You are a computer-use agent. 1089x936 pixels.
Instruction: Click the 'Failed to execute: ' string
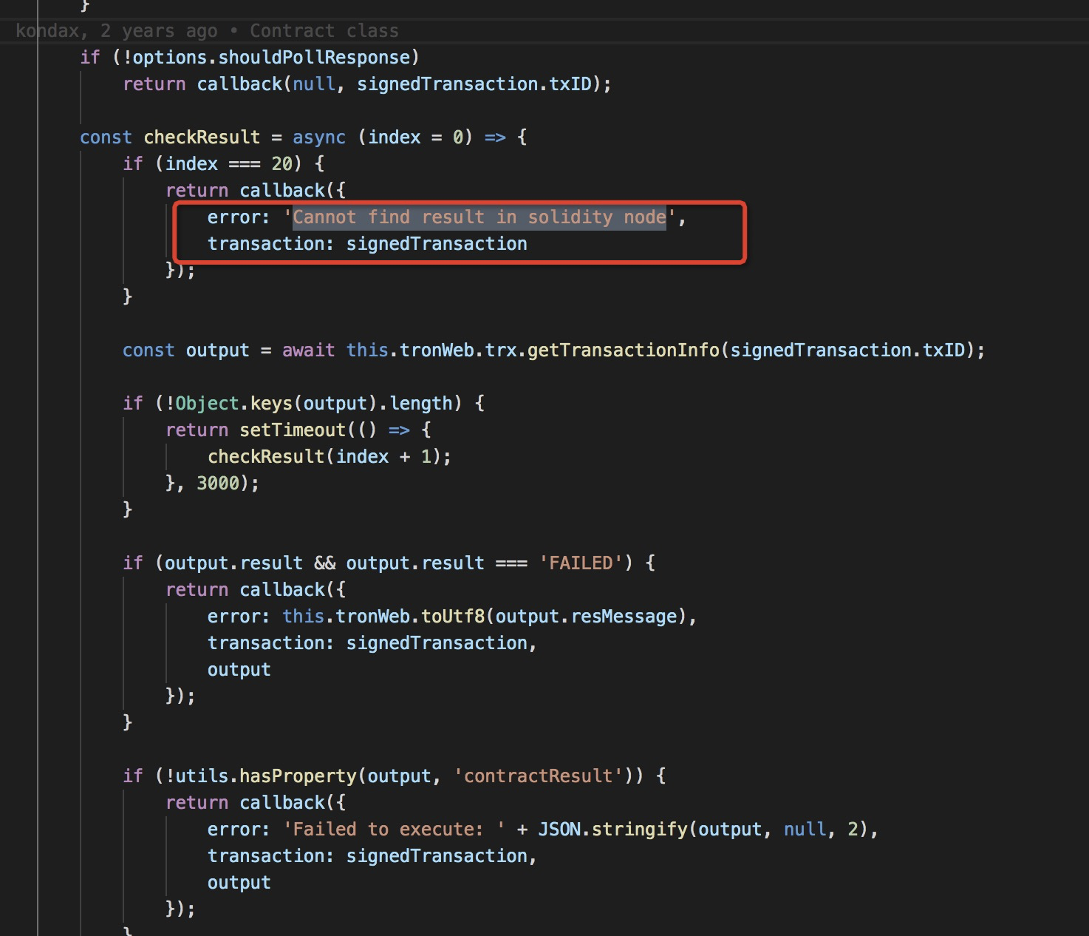pos(394,830)
